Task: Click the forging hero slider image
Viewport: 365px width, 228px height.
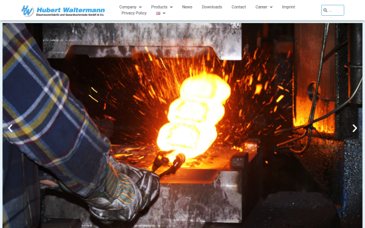Action: (182, 126)
